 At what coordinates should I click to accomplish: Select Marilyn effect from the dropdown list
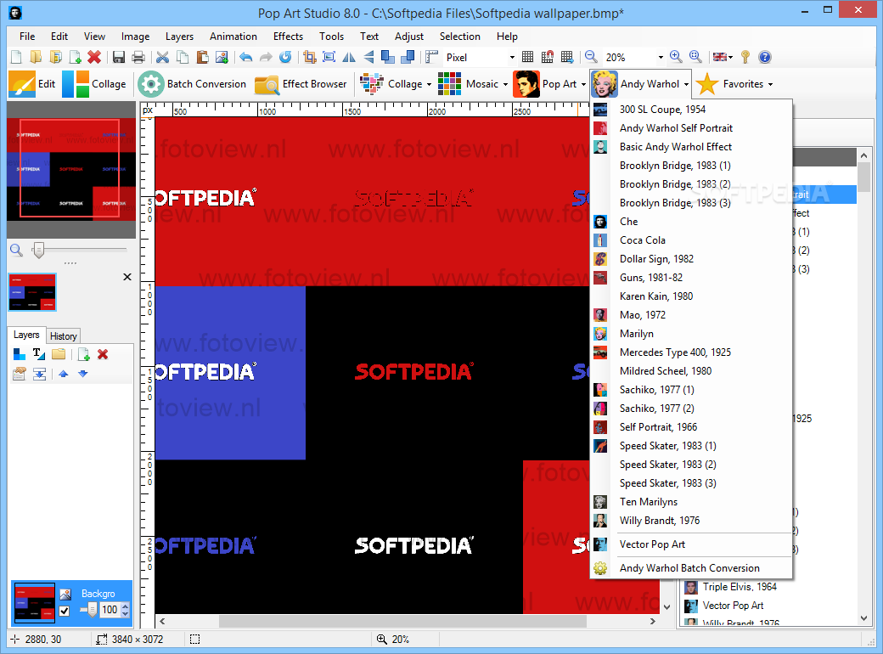point(691,334)
